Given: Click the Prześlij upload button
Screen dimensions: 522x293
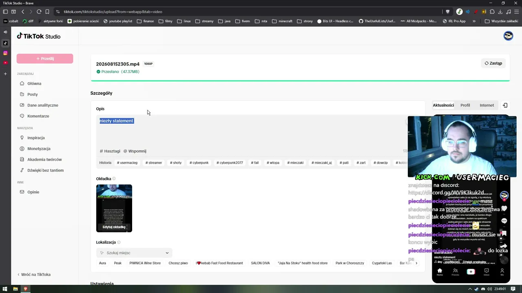Looking at the screenshot, I should pyautogui.click(x=45, y=59).
